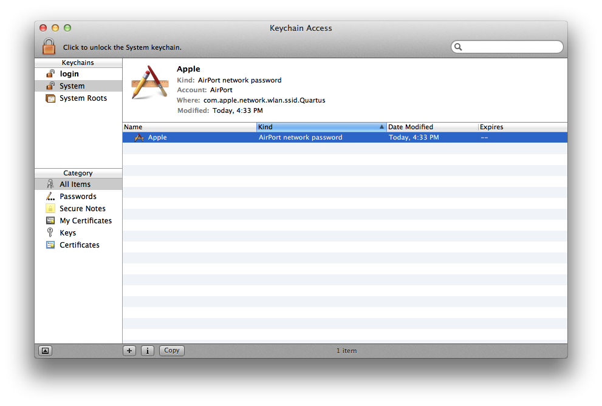Viewport: 602px width, 406px height.
Task: Add a new keychain item with plus button
Action: click(x=129, y=350)
